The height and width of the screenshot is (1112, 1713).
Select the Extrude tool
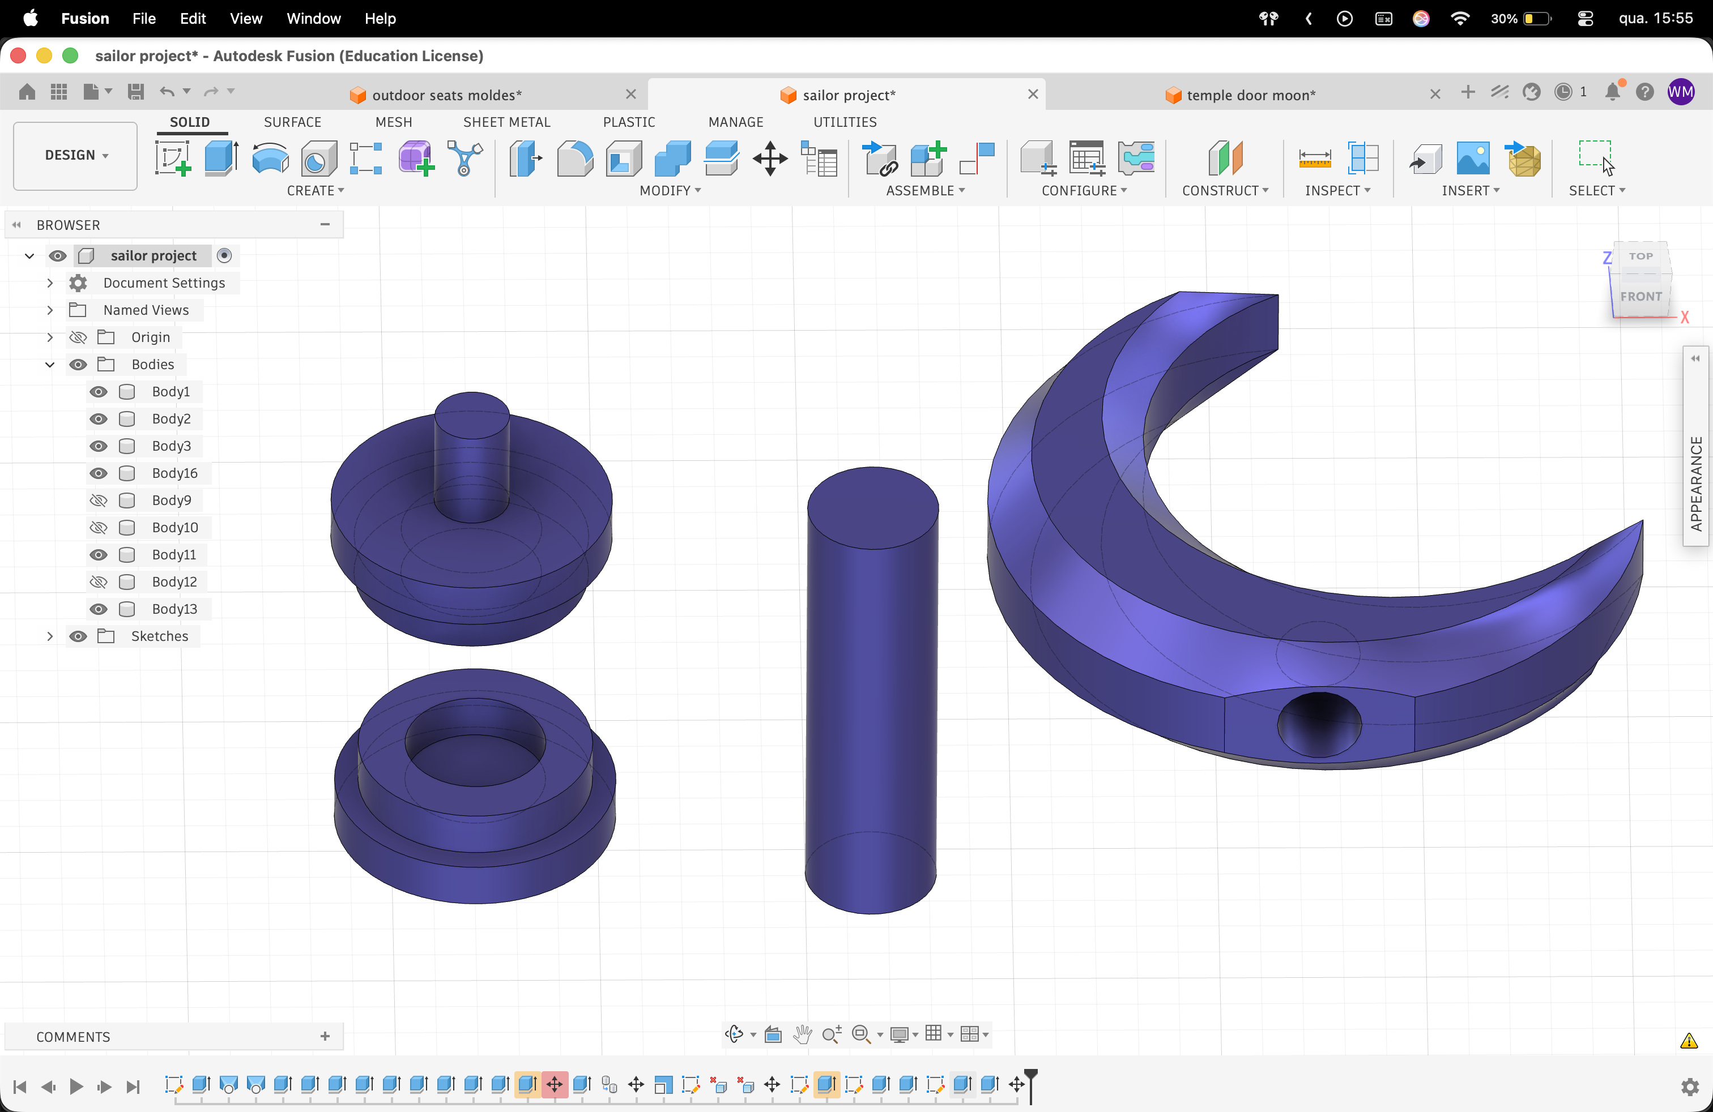221,157
